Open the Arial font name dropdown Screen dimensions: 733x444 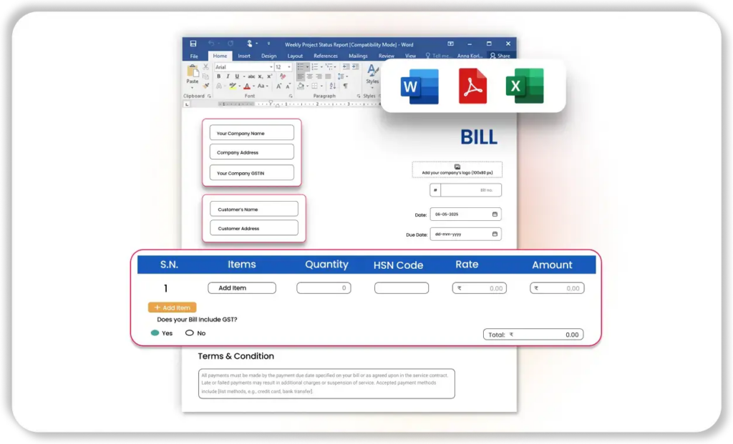point(270,67)
